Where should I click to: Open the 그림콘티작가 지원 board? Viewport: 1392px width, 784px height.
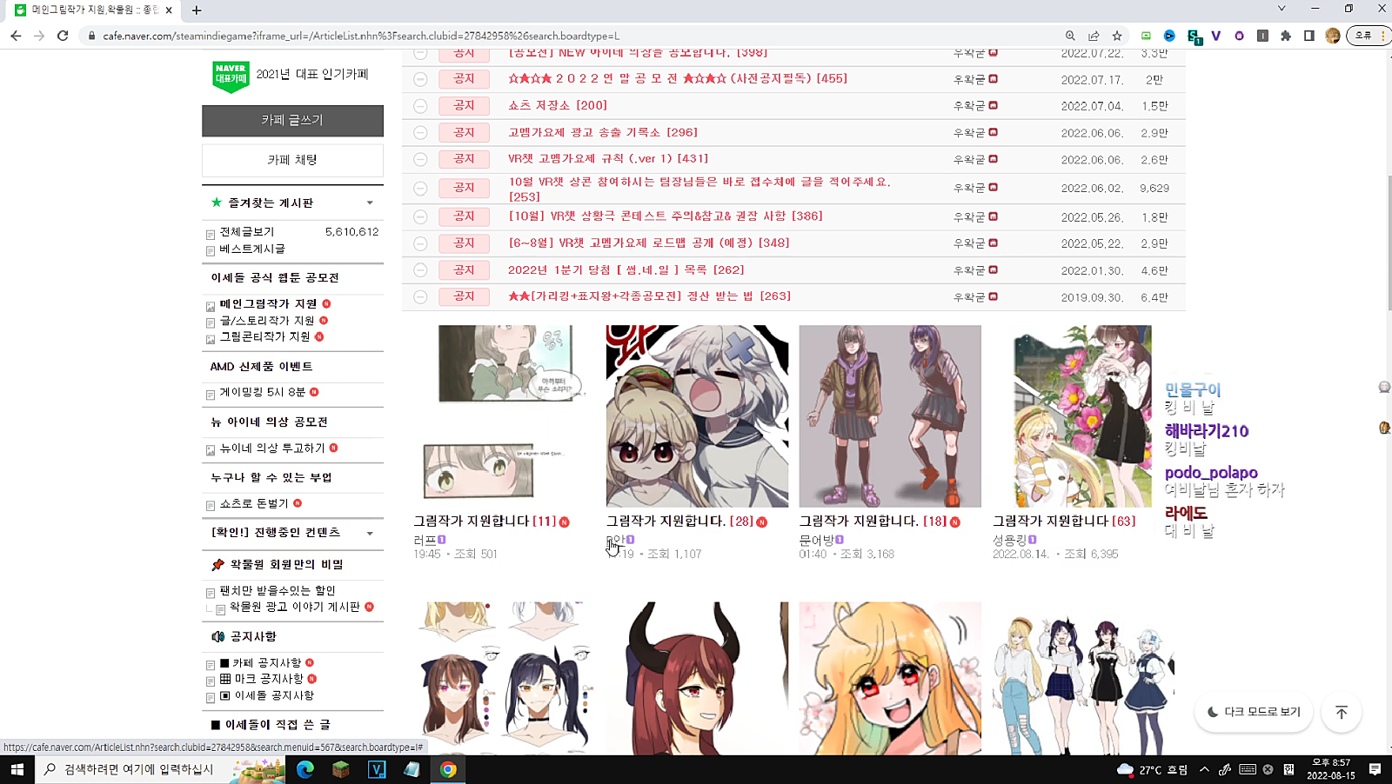[264, 336]
